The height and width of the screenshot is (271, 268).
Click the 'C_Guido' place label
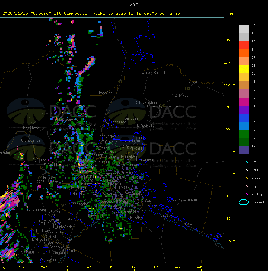39,160
